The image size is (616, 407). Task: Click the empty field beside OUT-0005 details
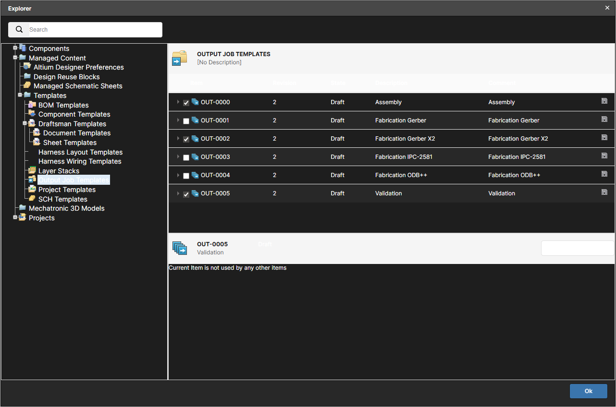(577, 248)
